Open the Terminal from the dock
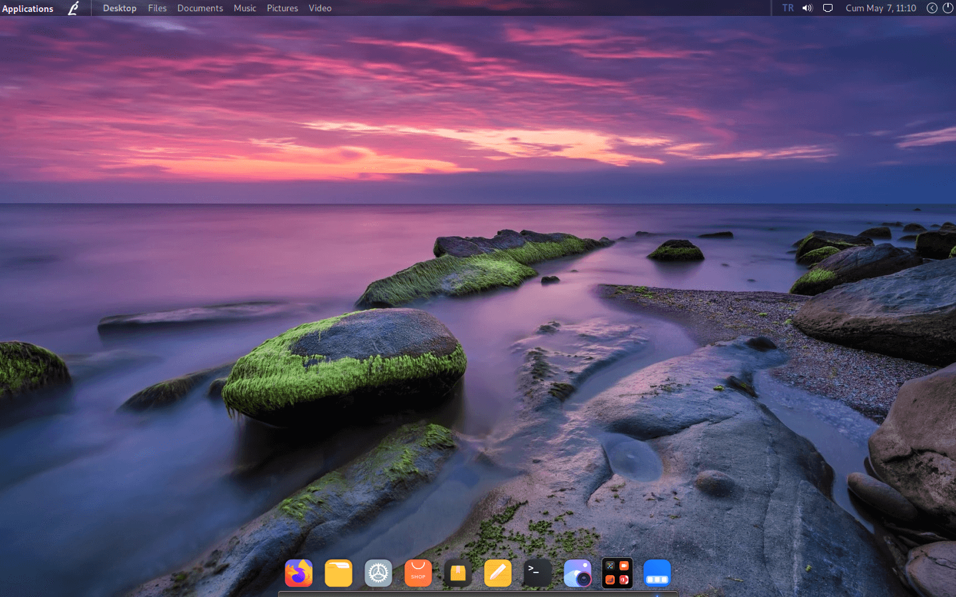956x597 pixels. pos(538,573)
